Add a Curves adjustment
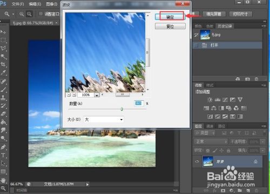 (x=225, y=100)
